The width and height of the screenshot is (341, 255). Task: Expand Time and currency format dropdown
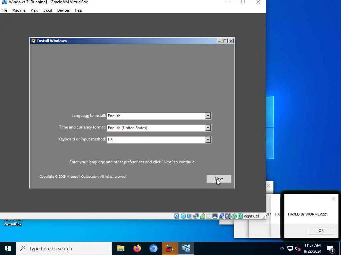(208, 128)
